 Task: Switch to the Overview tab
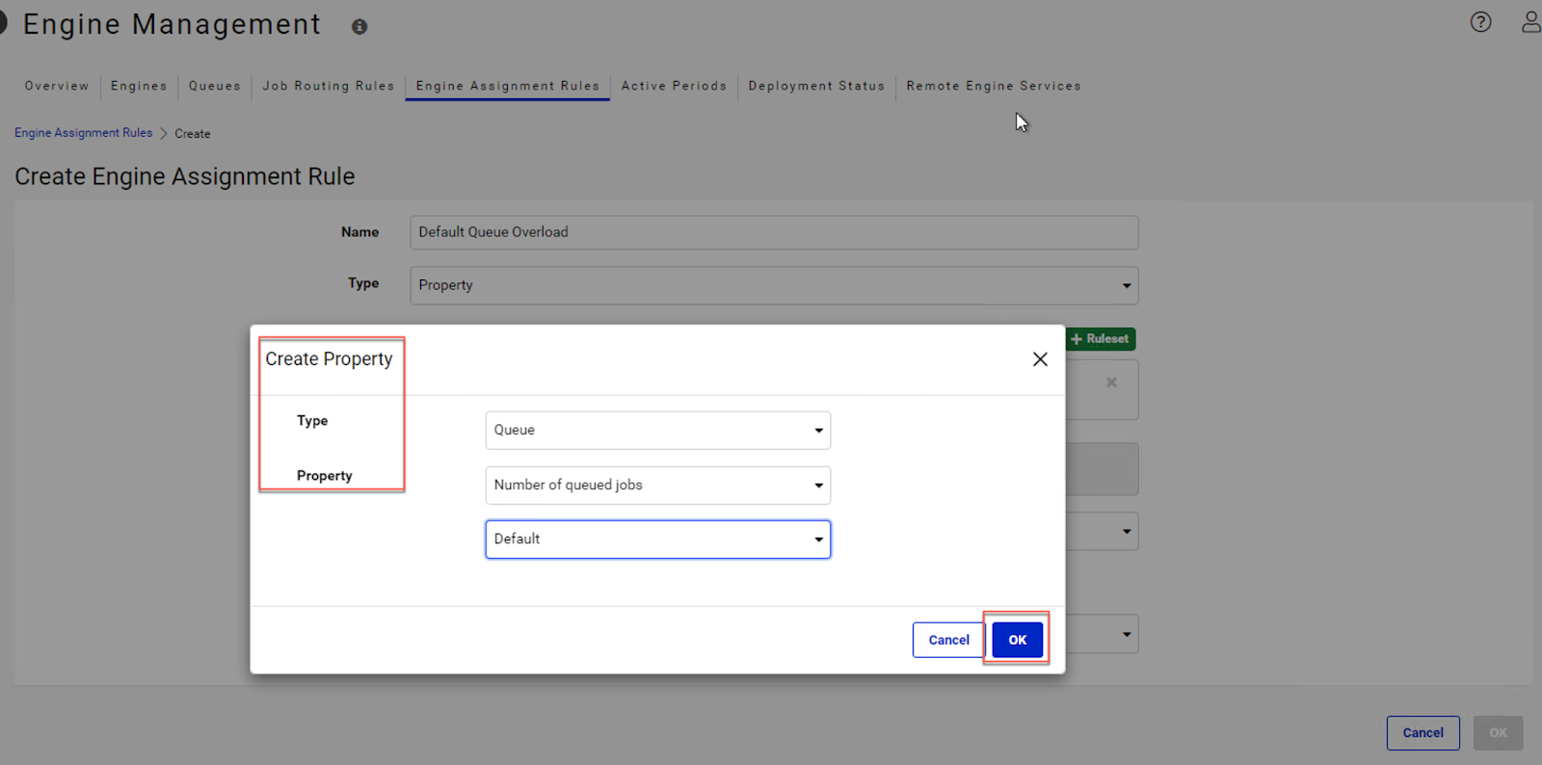click(57, 86)
